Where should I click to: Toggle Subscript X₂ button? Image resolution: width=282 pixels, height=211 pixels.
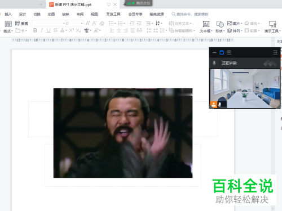point(78,30)
